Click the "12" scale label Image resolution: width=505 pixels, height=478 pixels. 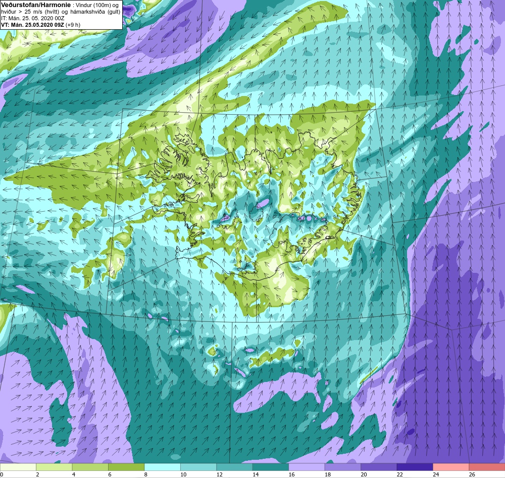point(219,474)
